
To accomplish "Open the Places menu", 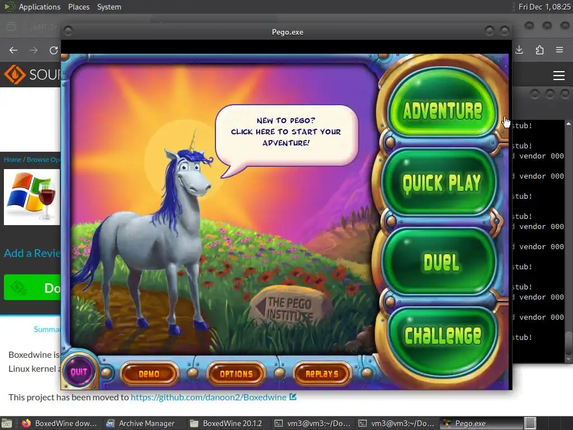I will 78,7.
